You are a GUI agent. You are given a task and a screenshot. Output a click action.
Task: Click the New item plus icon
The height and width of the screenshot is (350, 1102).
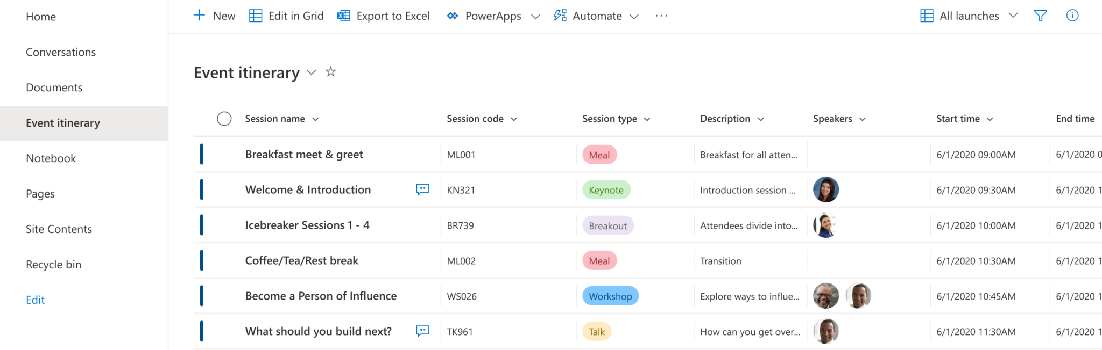pyautogui.click(x=199, y=16)
